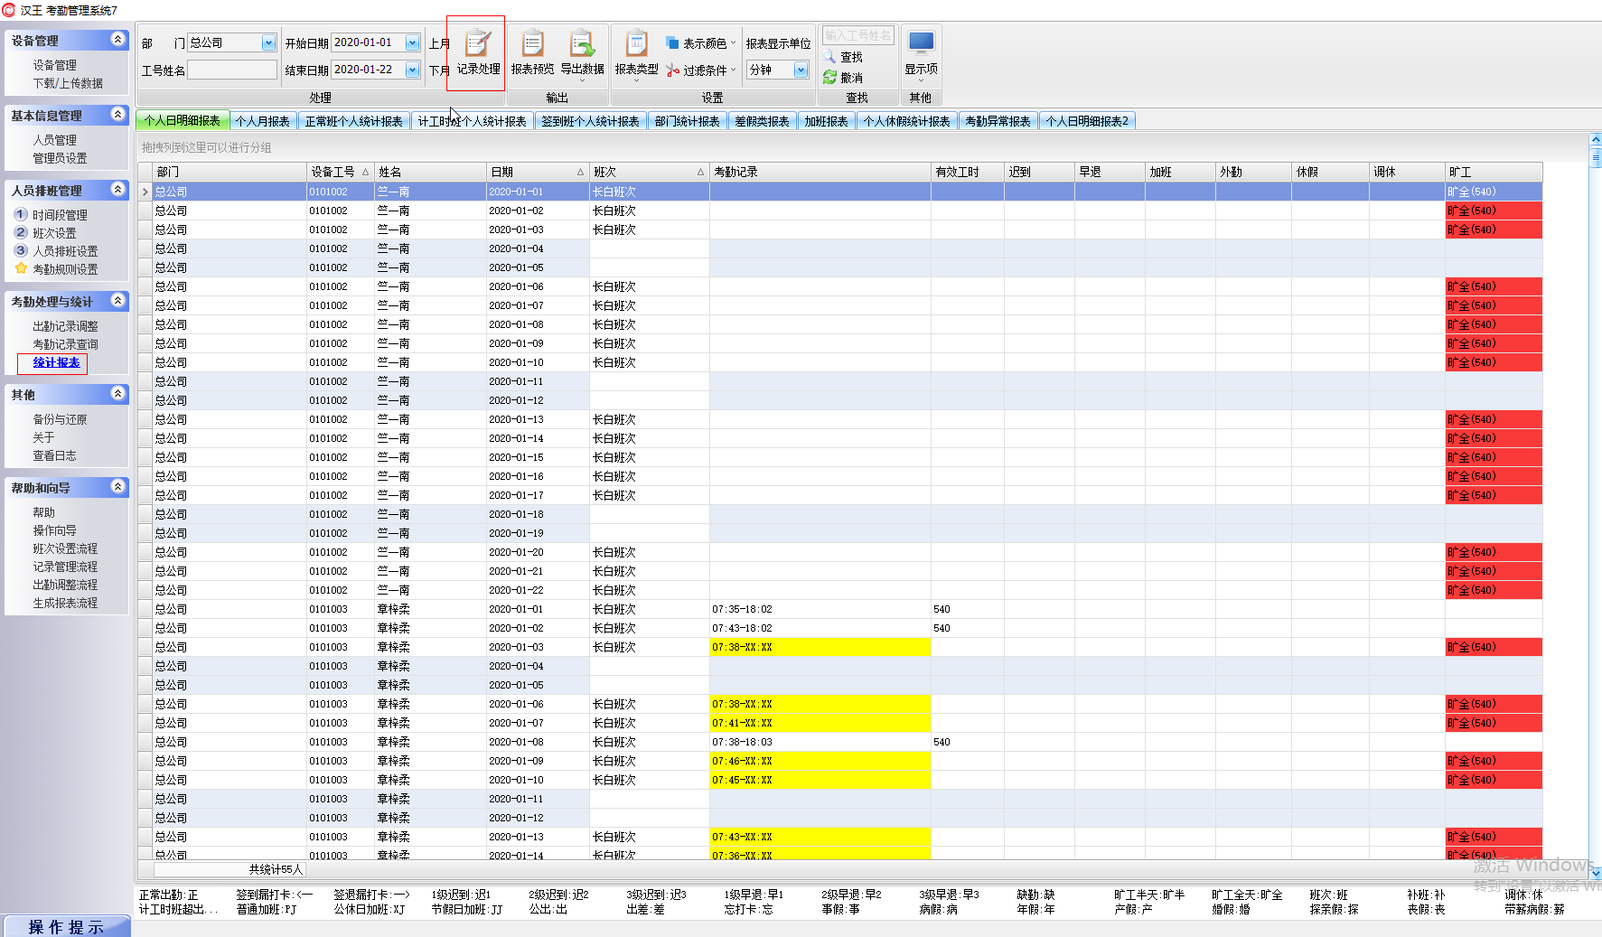Click the 下月 next month button

click(439, 70)
